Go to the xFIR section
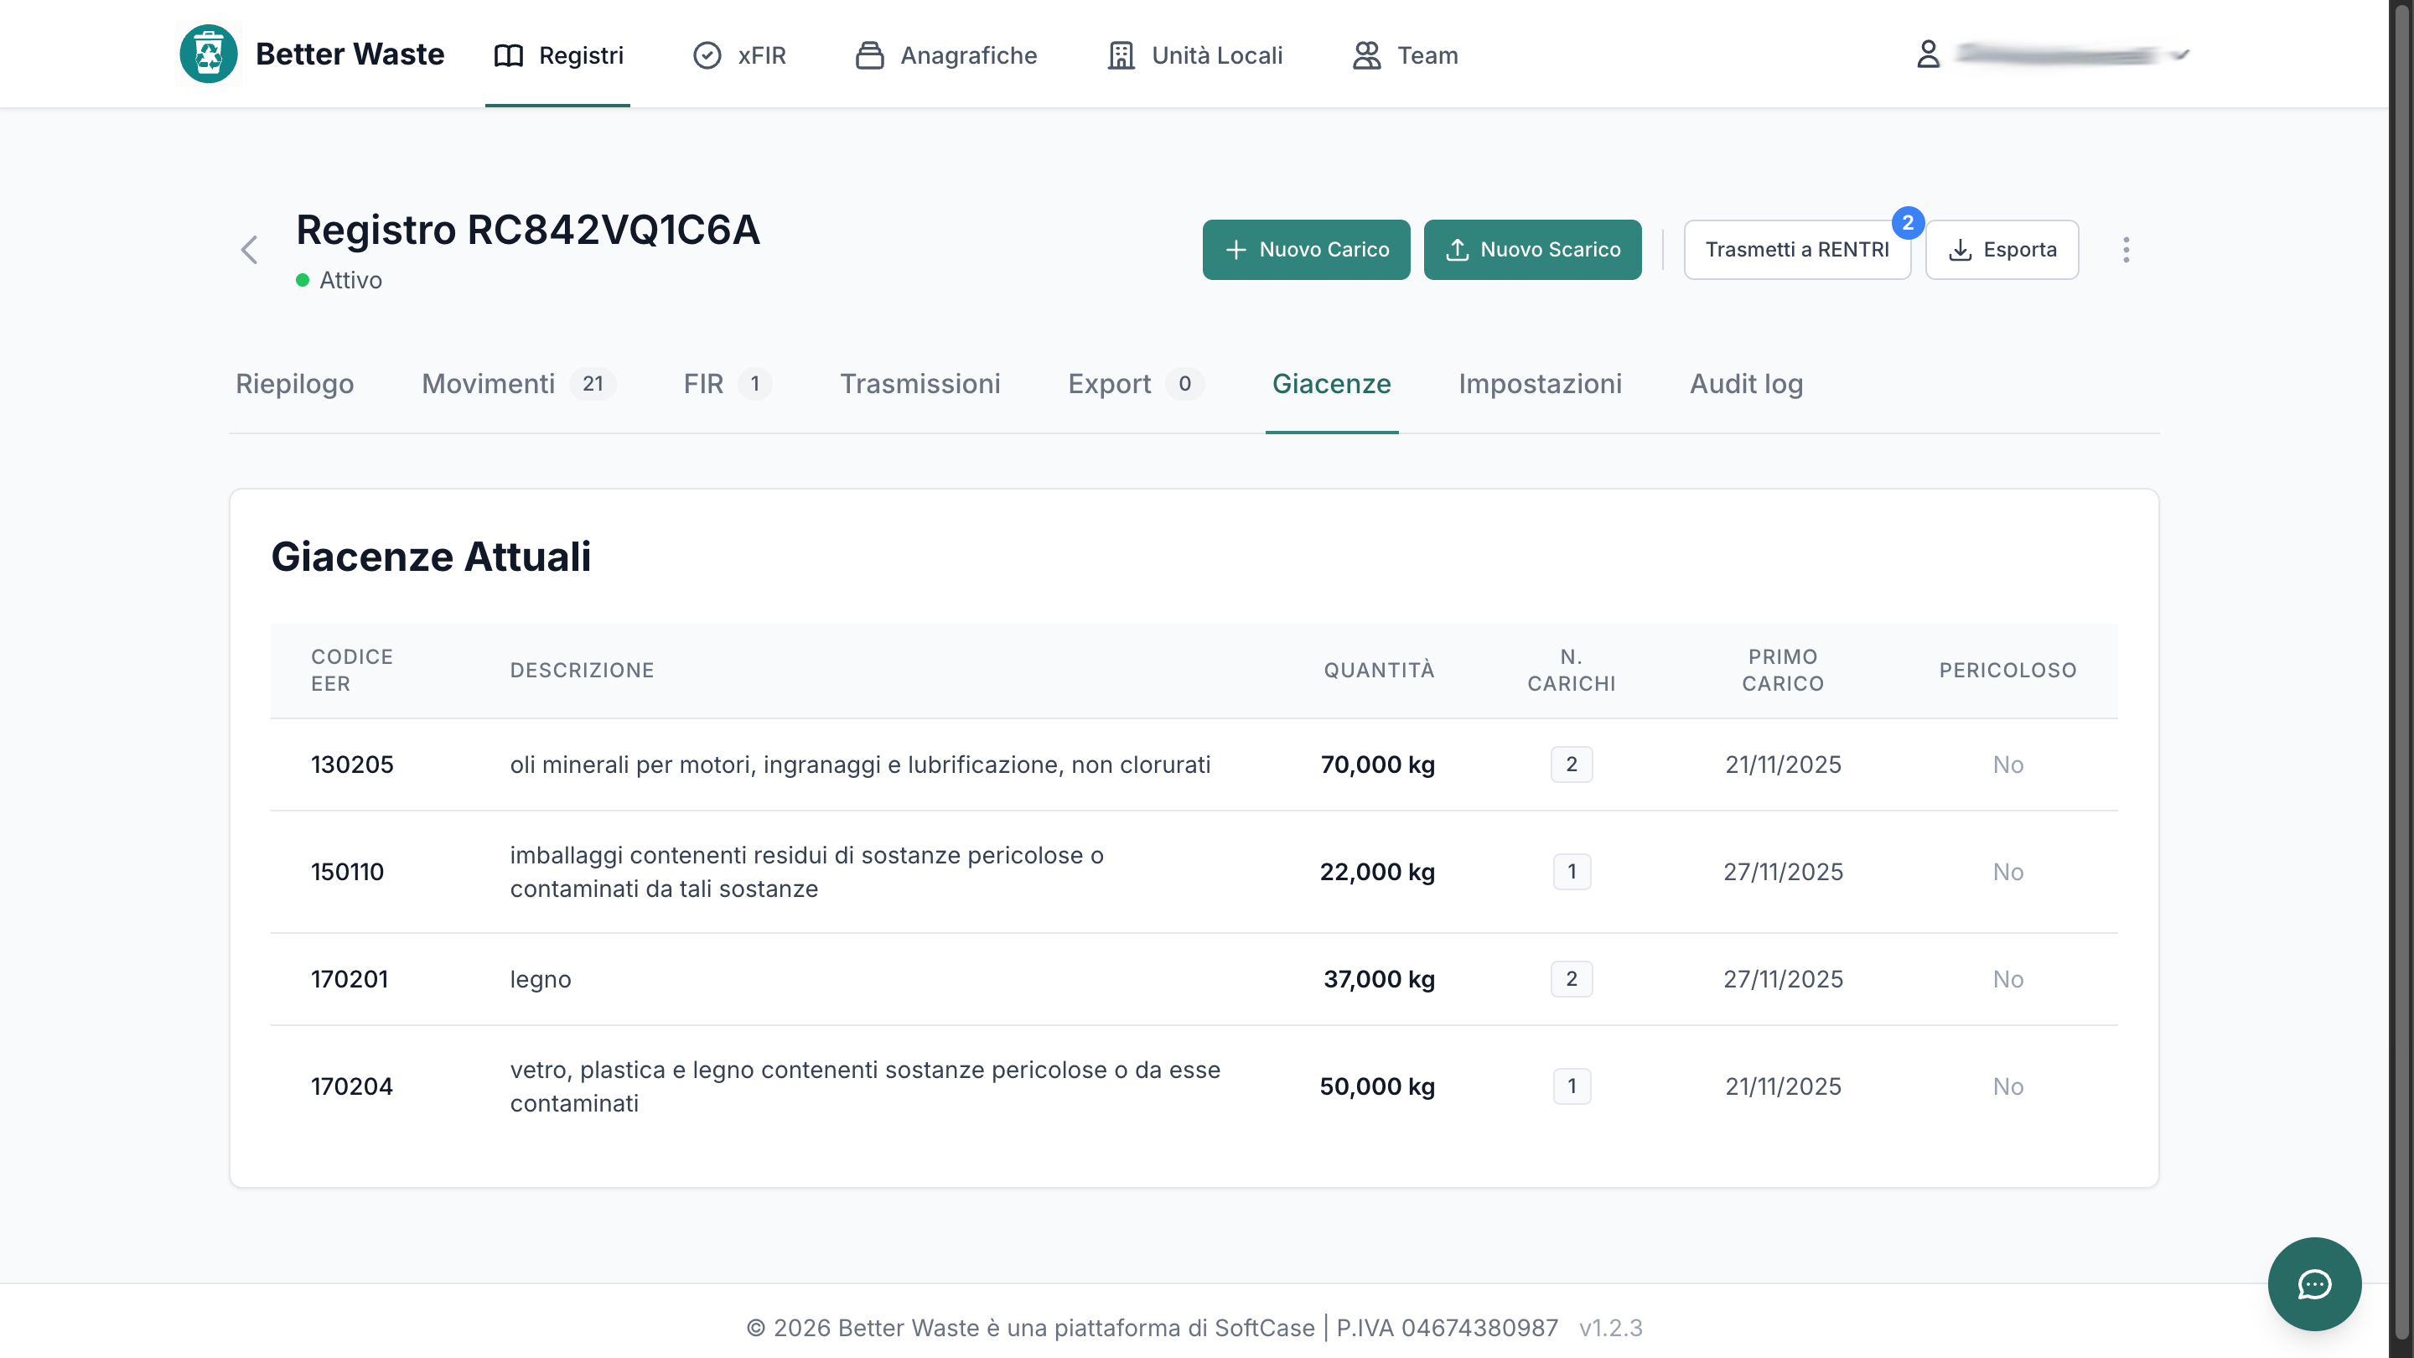This screenshot has width=2414, height=1358. [739, 55]
